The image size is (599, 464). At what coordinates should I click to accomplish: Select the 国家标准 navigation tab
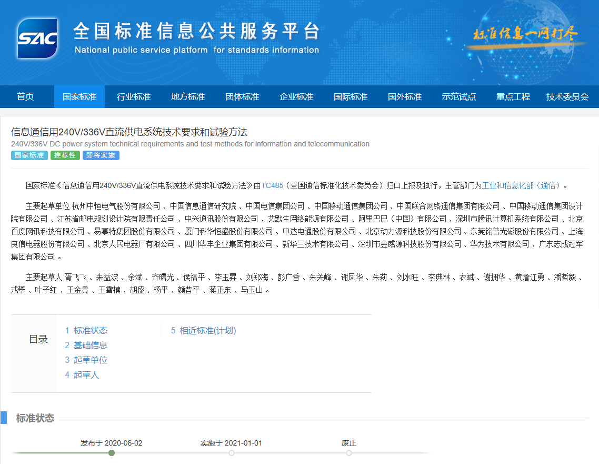[79, 97]
